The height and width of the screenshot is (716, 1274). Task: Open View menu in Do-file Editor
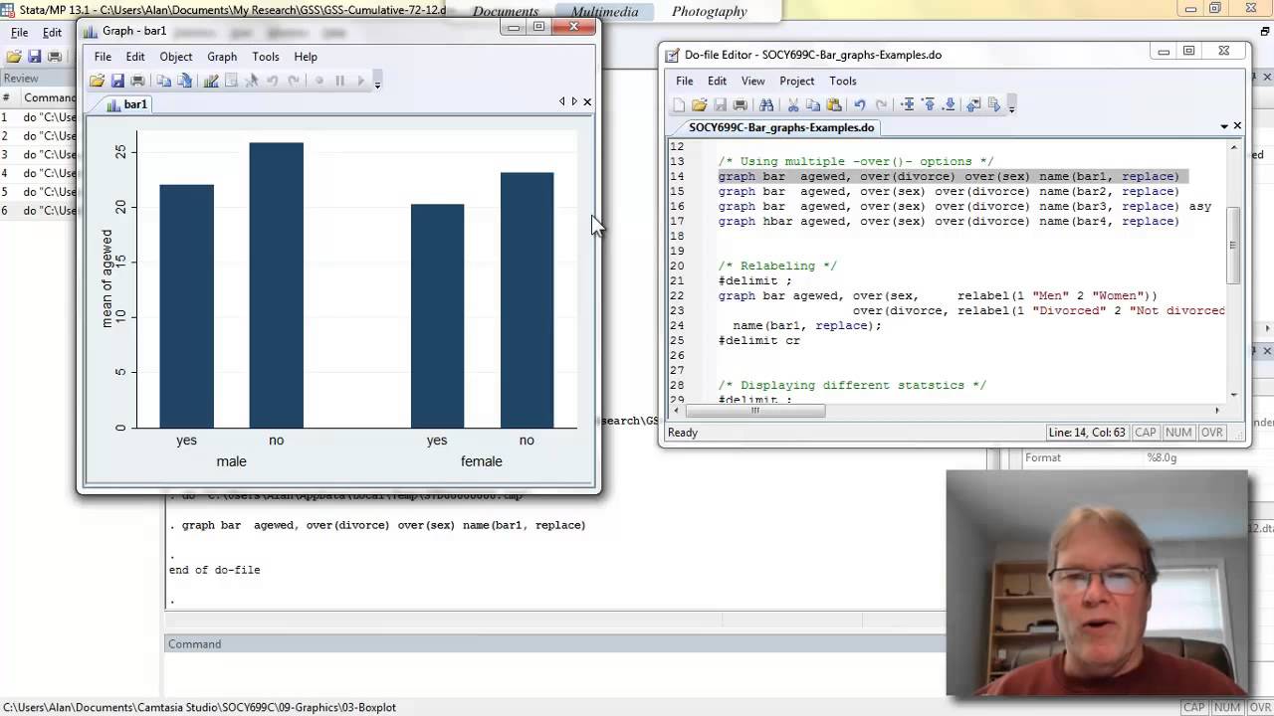point(753,81)
